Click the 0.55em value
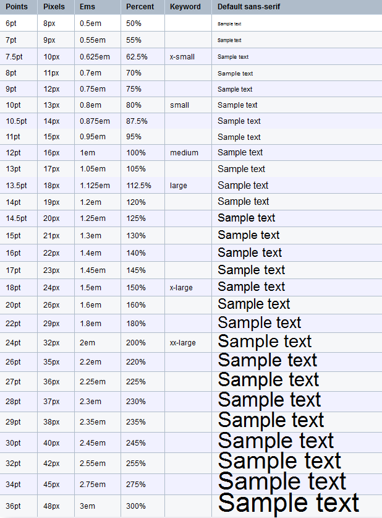Screen dimensions: 382x518 [93, 40]
